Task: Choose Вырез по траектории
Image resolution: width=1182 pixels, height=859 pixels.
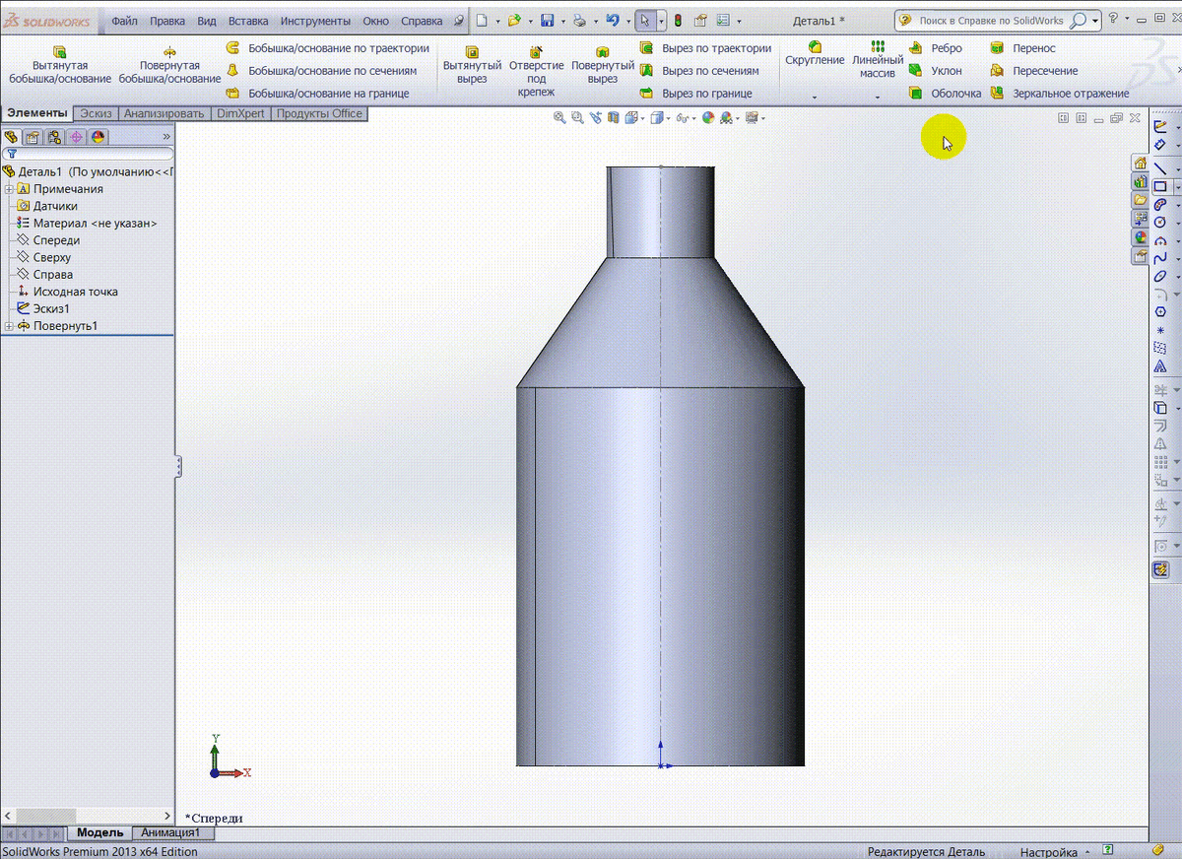Action: [706, 48]
